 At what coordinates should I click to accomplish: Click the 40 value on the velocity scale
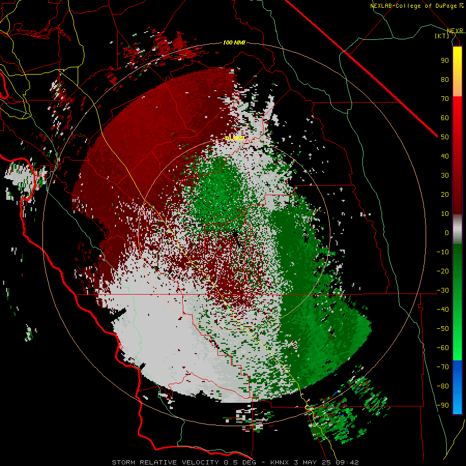[x=445, y=156]
